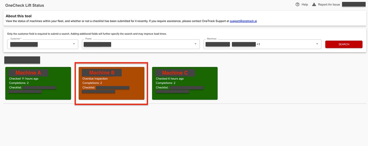Click the +1 additional machines indicator
This screenshot has height=146, width=368.
tap(258, 44)
